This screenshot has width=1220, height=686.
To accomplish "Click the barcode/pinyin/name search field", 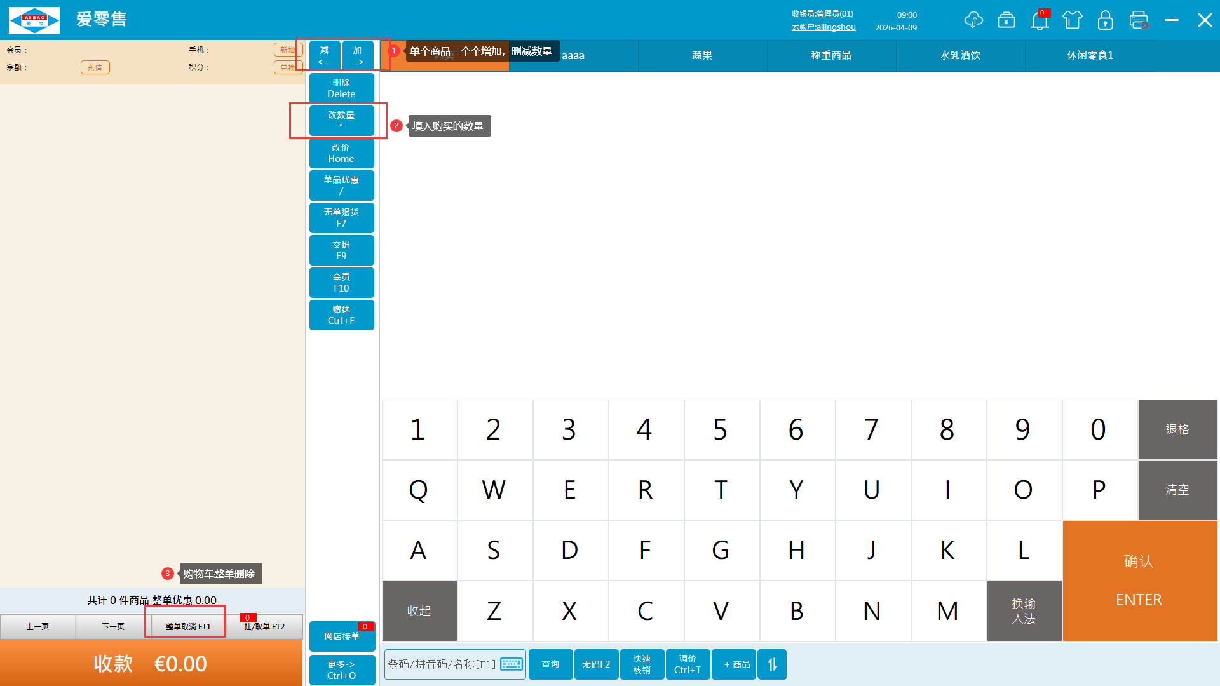I will pos(442,664).
